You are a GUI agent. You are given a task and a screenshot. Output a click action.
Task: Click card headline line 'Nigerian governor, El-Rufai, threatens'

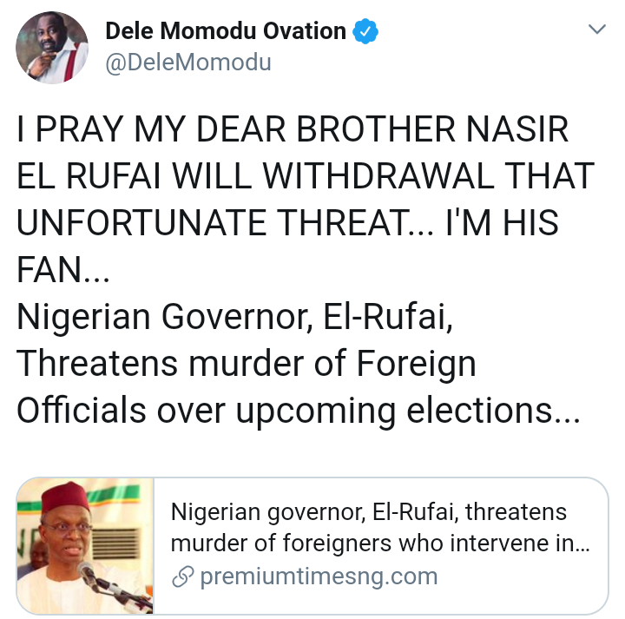369,512
